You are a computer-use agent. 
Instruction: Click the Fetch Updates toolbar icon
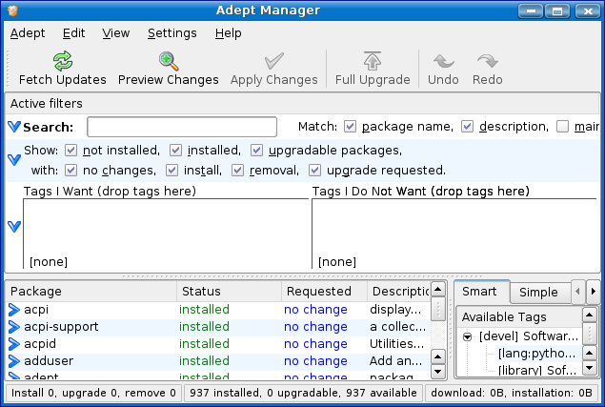(63, 62)
